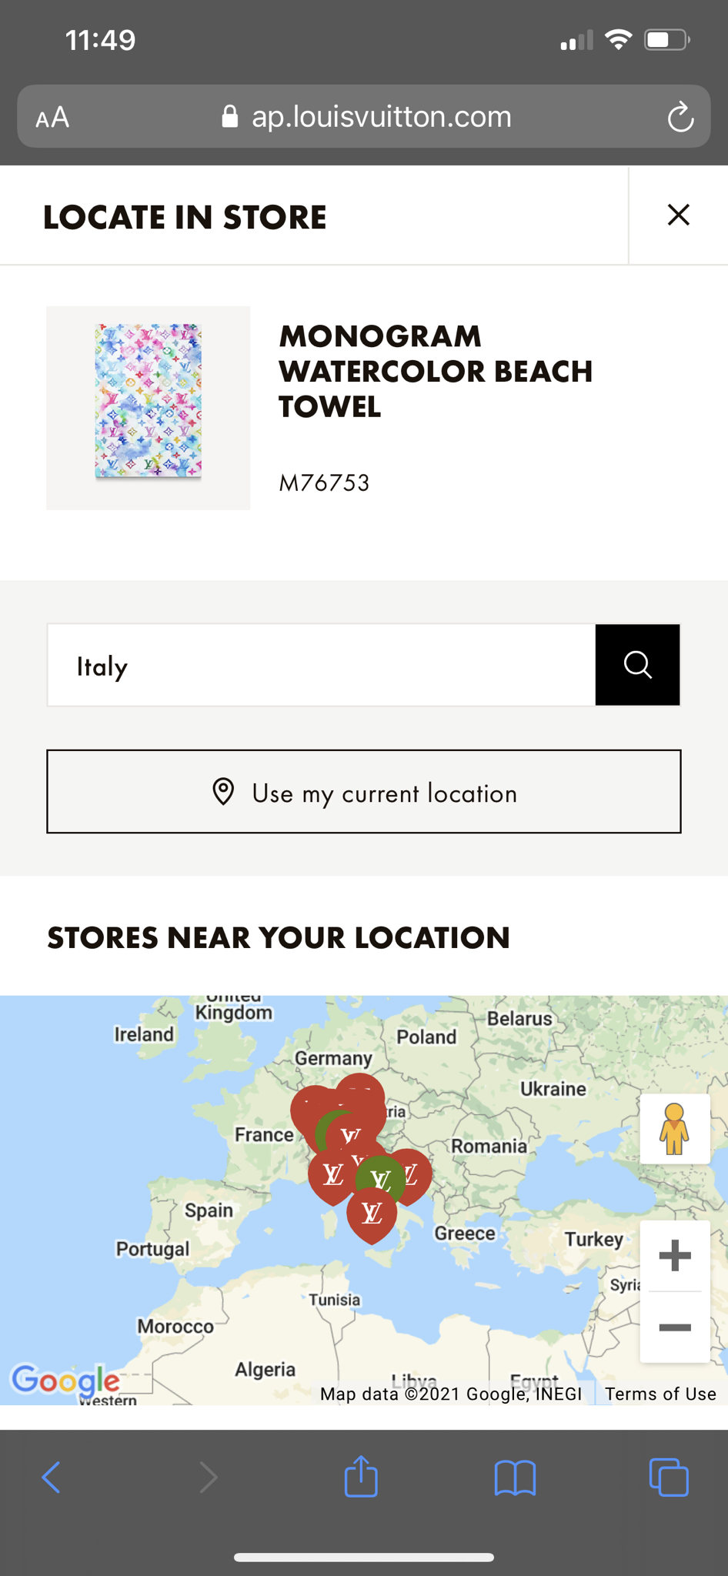Open the AA text size menu
Image resolution: width=728 pixels, height=1576 pixels.
tap(52, 118)
